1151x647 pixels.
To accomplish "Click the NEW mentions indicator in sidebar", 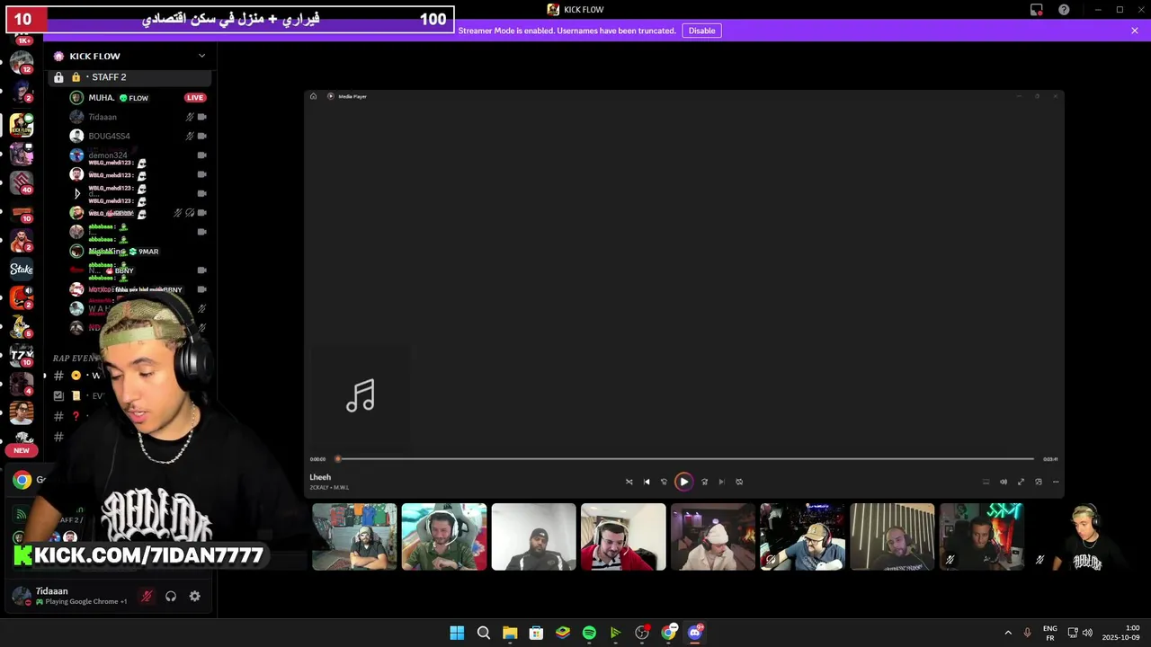I will (22, 450).
